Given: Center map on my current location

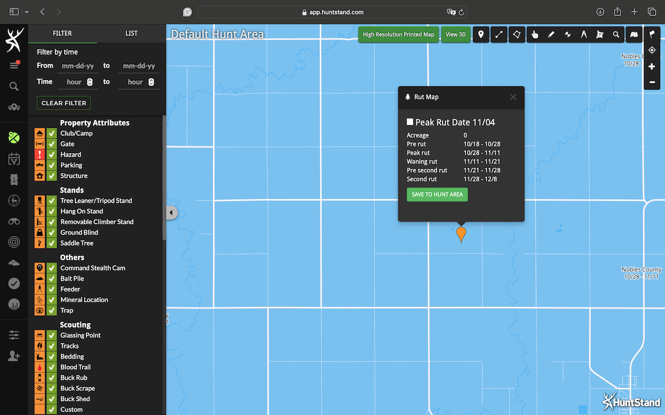Looking at the screenshot, I should click(x=652, y=50).
